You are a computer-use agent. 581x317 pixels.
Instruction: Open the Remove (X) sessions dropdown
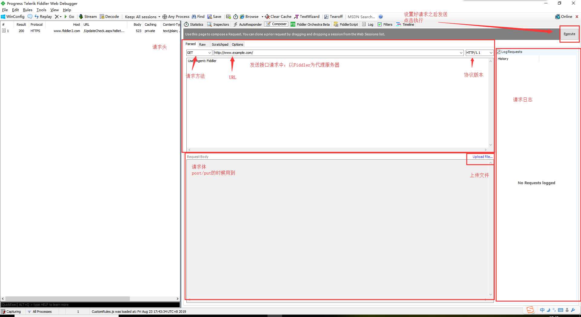click(x=58, y=17)
